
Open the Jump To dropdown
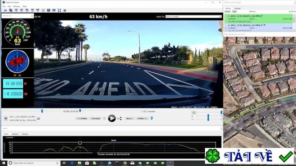[x=193, y=17]
